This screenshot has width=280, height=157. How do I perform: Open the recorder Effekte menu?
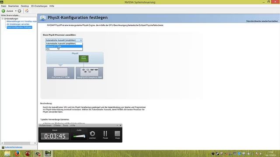(x=57, y=126)
